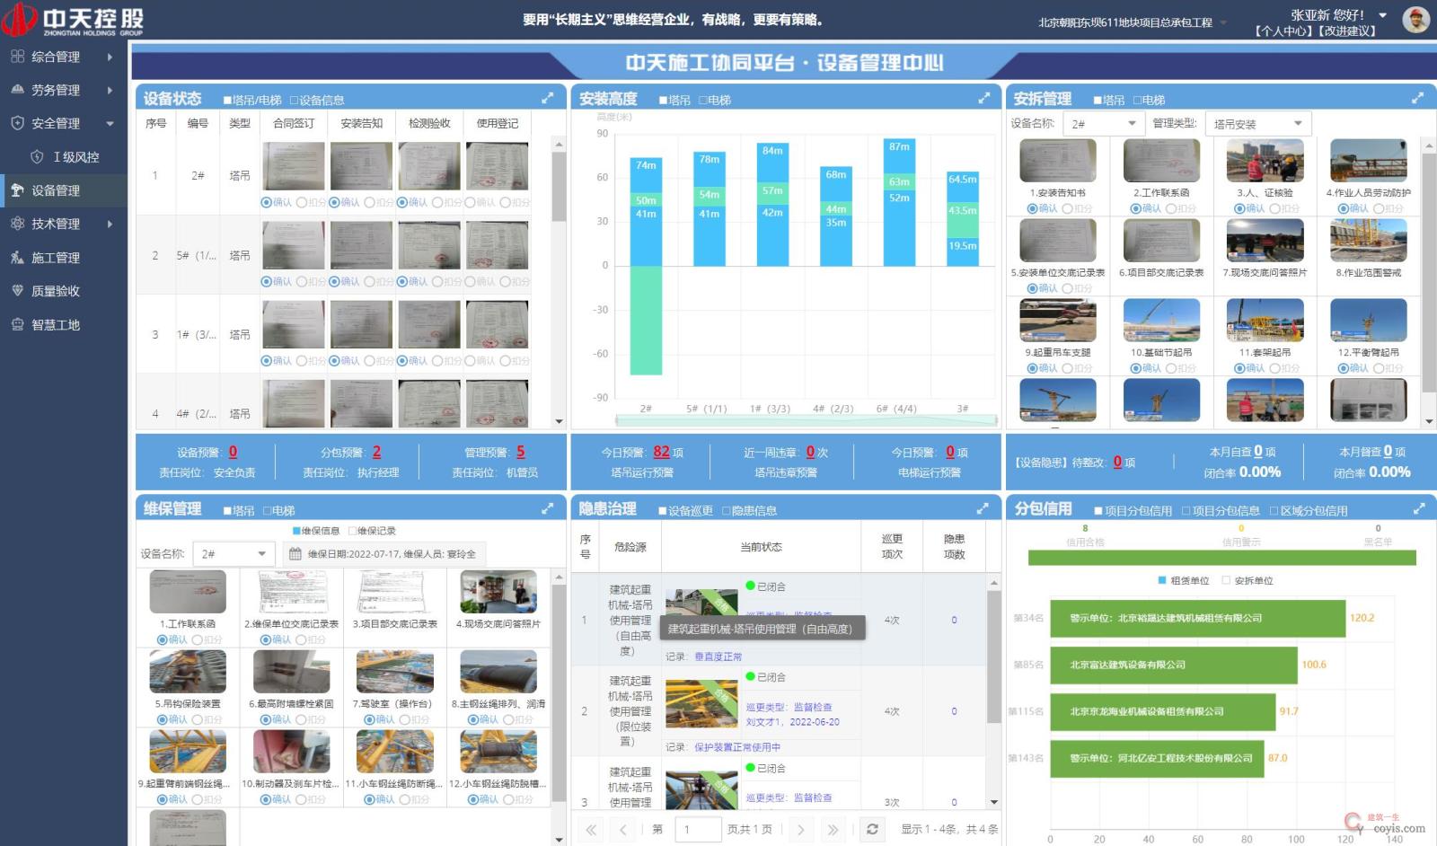Expand the 设备状态 panel to fullscreen
Viewport: 1437px width, 846px height.
(x=547, y=99)
